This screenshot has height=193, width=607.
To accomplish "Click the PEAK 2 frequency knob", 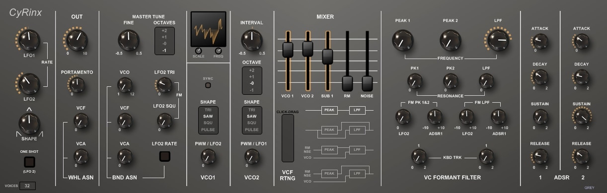I will 451,40.
